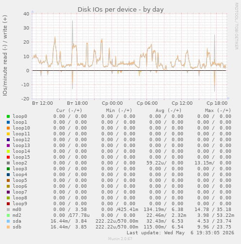This screenshot has width=241, height=244.
Task: Click the 'Max (-/+)' column header
Action: click(x=218, y=111)
